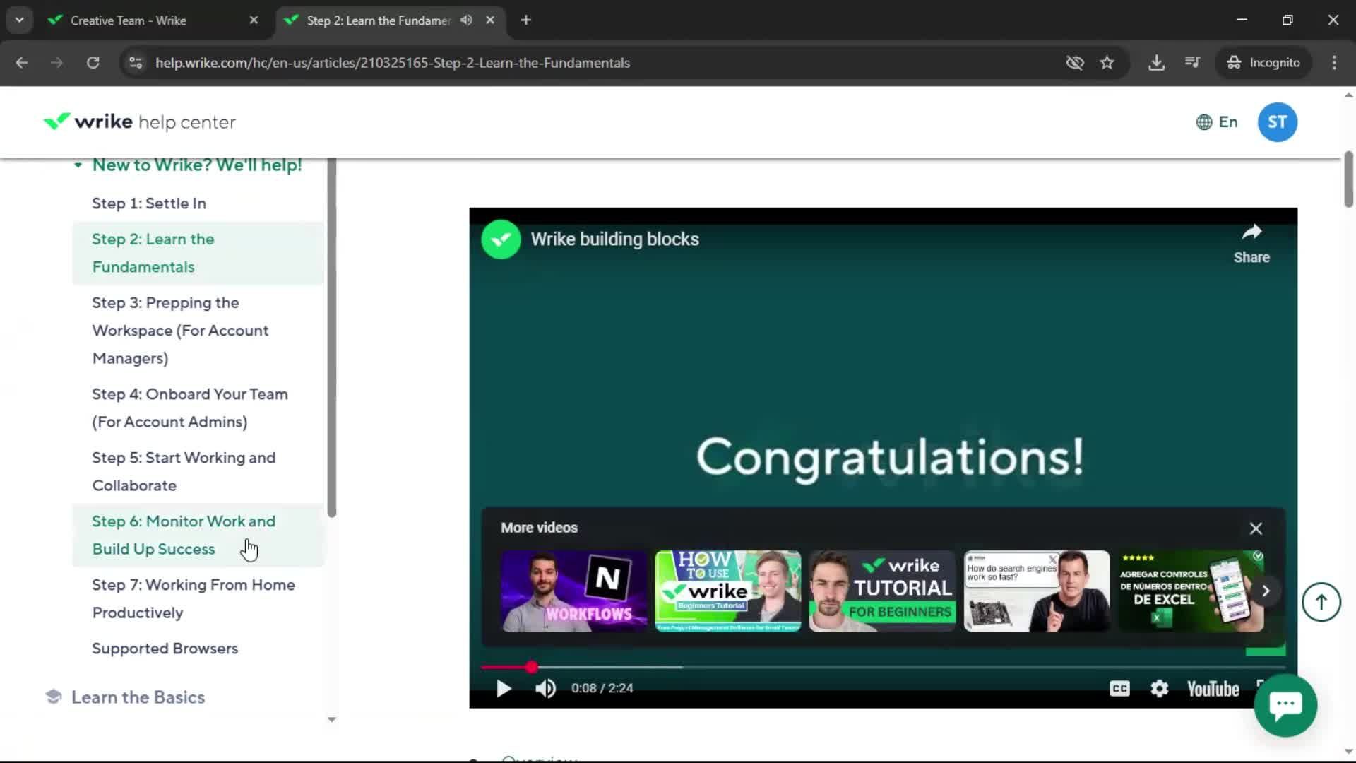Screen dimensions: 1356x763
Task: Click the Incognito indicator
Action: pos(1263,63)
